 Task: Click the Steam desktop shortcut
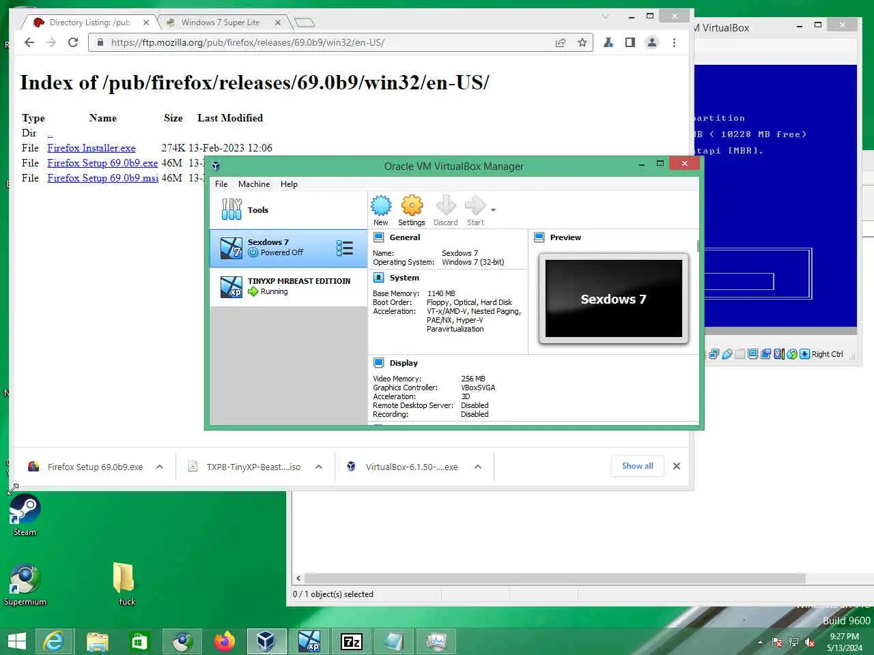coord(25,515)
